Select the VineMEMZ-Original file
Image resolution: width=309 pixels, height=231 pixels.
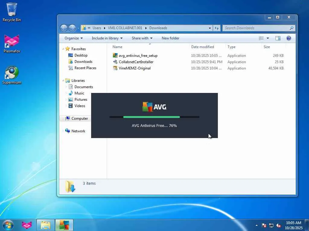(x=135, y=68)
